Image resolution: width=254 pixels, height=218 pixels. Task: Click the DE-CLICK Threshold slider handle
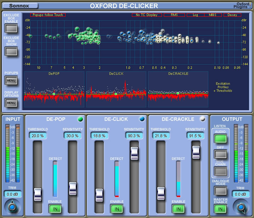pos(99,195)
